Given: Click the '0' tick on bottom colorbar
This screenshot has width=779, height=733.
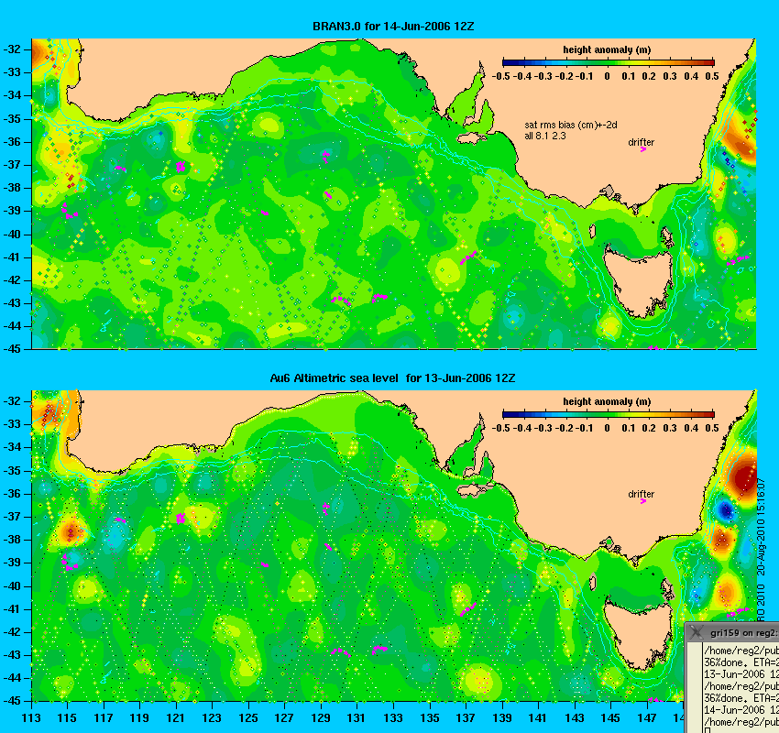Looking at the screenshot, I should (x=607, y=428).
